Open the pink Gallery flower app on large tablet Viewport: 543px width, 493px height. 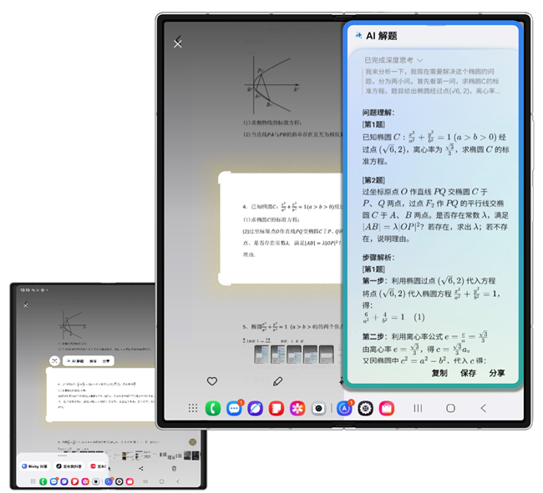coord(297,408)
